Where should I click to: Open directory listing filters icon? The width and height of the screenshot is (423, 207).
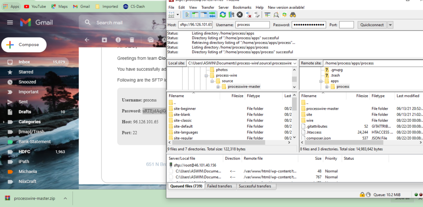point(267,15)
